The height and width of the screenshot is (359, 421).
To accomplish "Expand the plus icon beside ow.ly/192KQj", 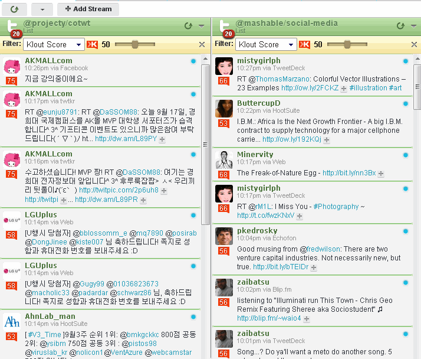I will coord(327,140).
